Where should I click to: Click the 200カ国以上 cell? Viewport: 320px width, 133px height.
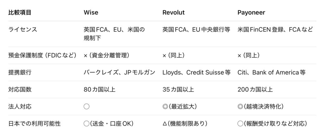coord(255,90)
